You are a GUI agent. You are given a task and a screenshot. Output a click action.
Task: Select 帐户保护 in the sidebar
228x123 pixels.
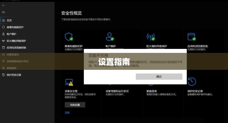(11, 34)
